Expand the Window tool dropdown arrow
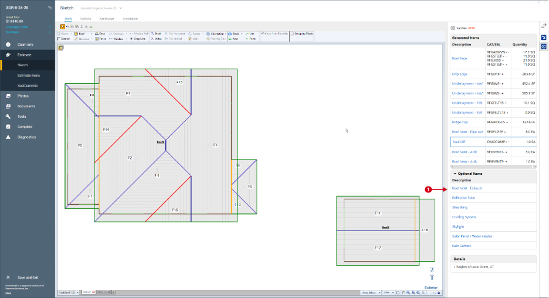 pyautogui.click(x=126, y=39)
